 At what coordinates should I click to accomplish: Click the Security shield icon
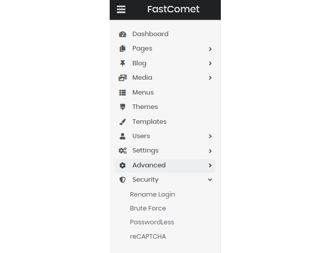click(x=123, y=180)
